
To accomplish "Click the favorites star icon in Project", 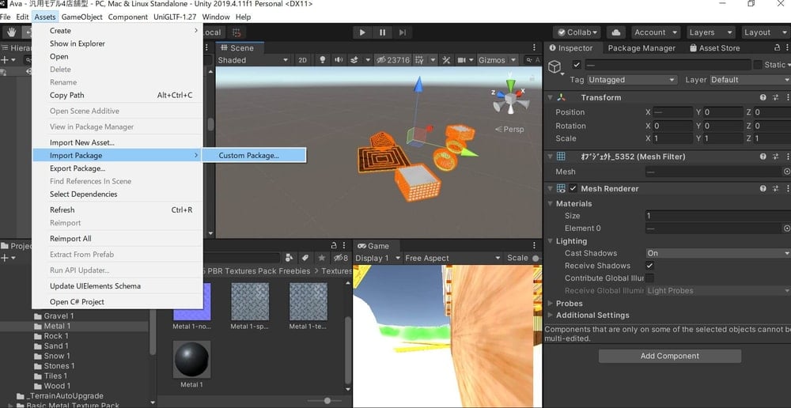I will pyautogui.click(x=321, y=258).
